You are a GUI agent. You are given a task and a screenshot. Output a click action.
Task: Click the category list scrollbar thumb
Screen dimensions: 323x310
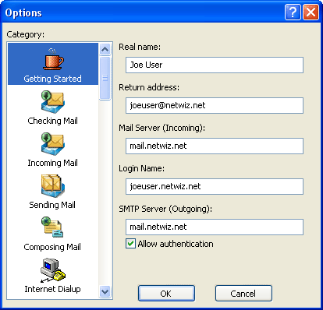pos(105,78)
